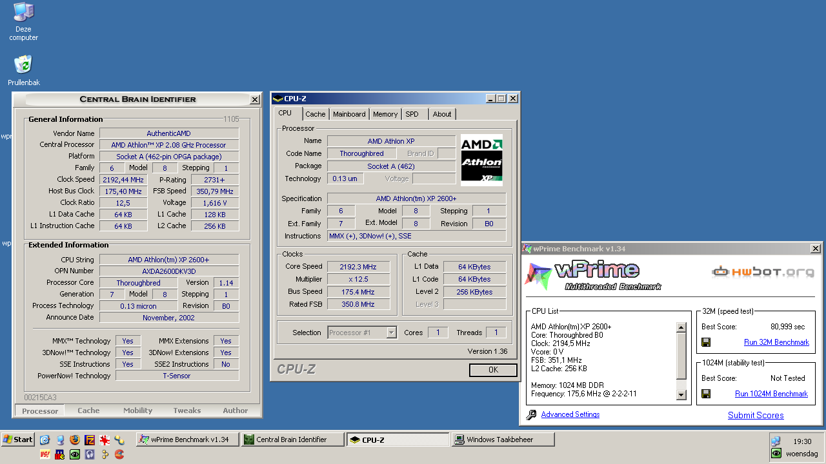Open the Mainboard tab in CPU-Z
This screenshot has height=464, width=826.
pos(349,114)
